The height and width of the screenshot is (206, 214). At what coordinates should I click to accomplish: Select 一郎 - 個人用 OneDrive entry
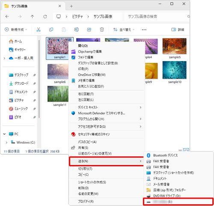pos(21,58)
